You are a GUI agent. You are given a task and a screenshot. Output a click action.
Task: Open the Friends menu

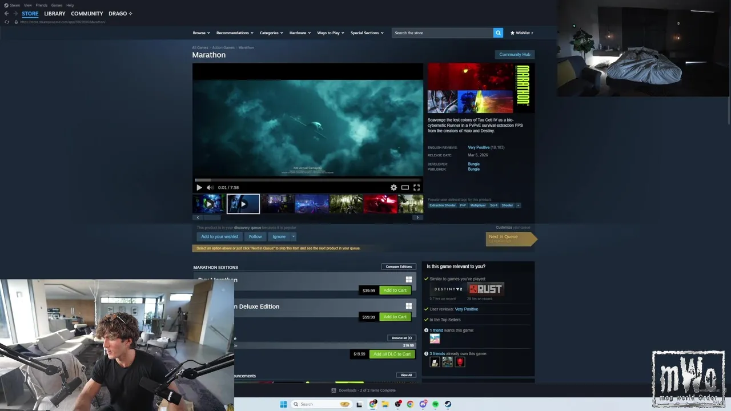point(42,5)
